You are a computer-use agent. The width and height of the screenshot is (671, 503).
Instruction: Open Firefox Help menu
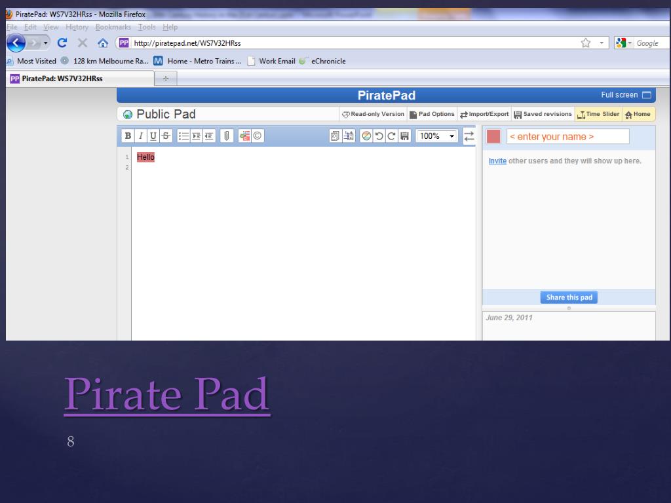170,27
